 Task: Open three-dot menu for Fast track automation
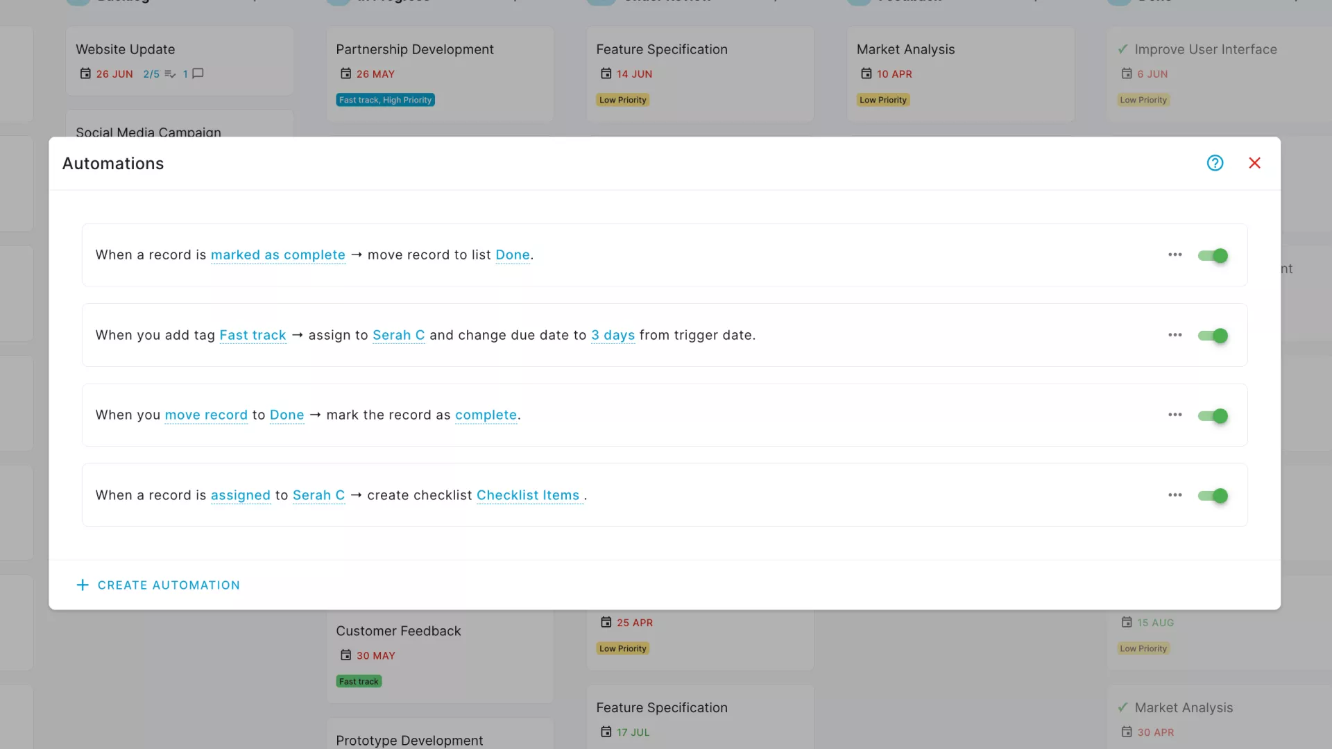[x=1175, y=335]
